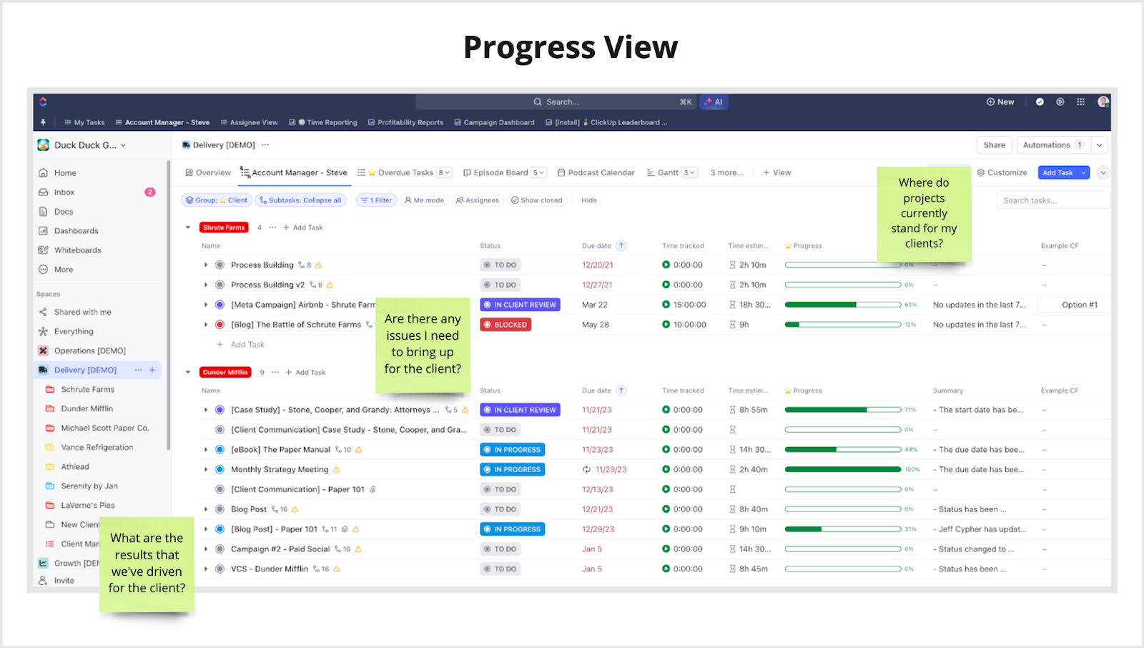The image size is (1144, 648).
Task: Click progress bar of Meta Campaign Airbnb
Action: point(843,305)
